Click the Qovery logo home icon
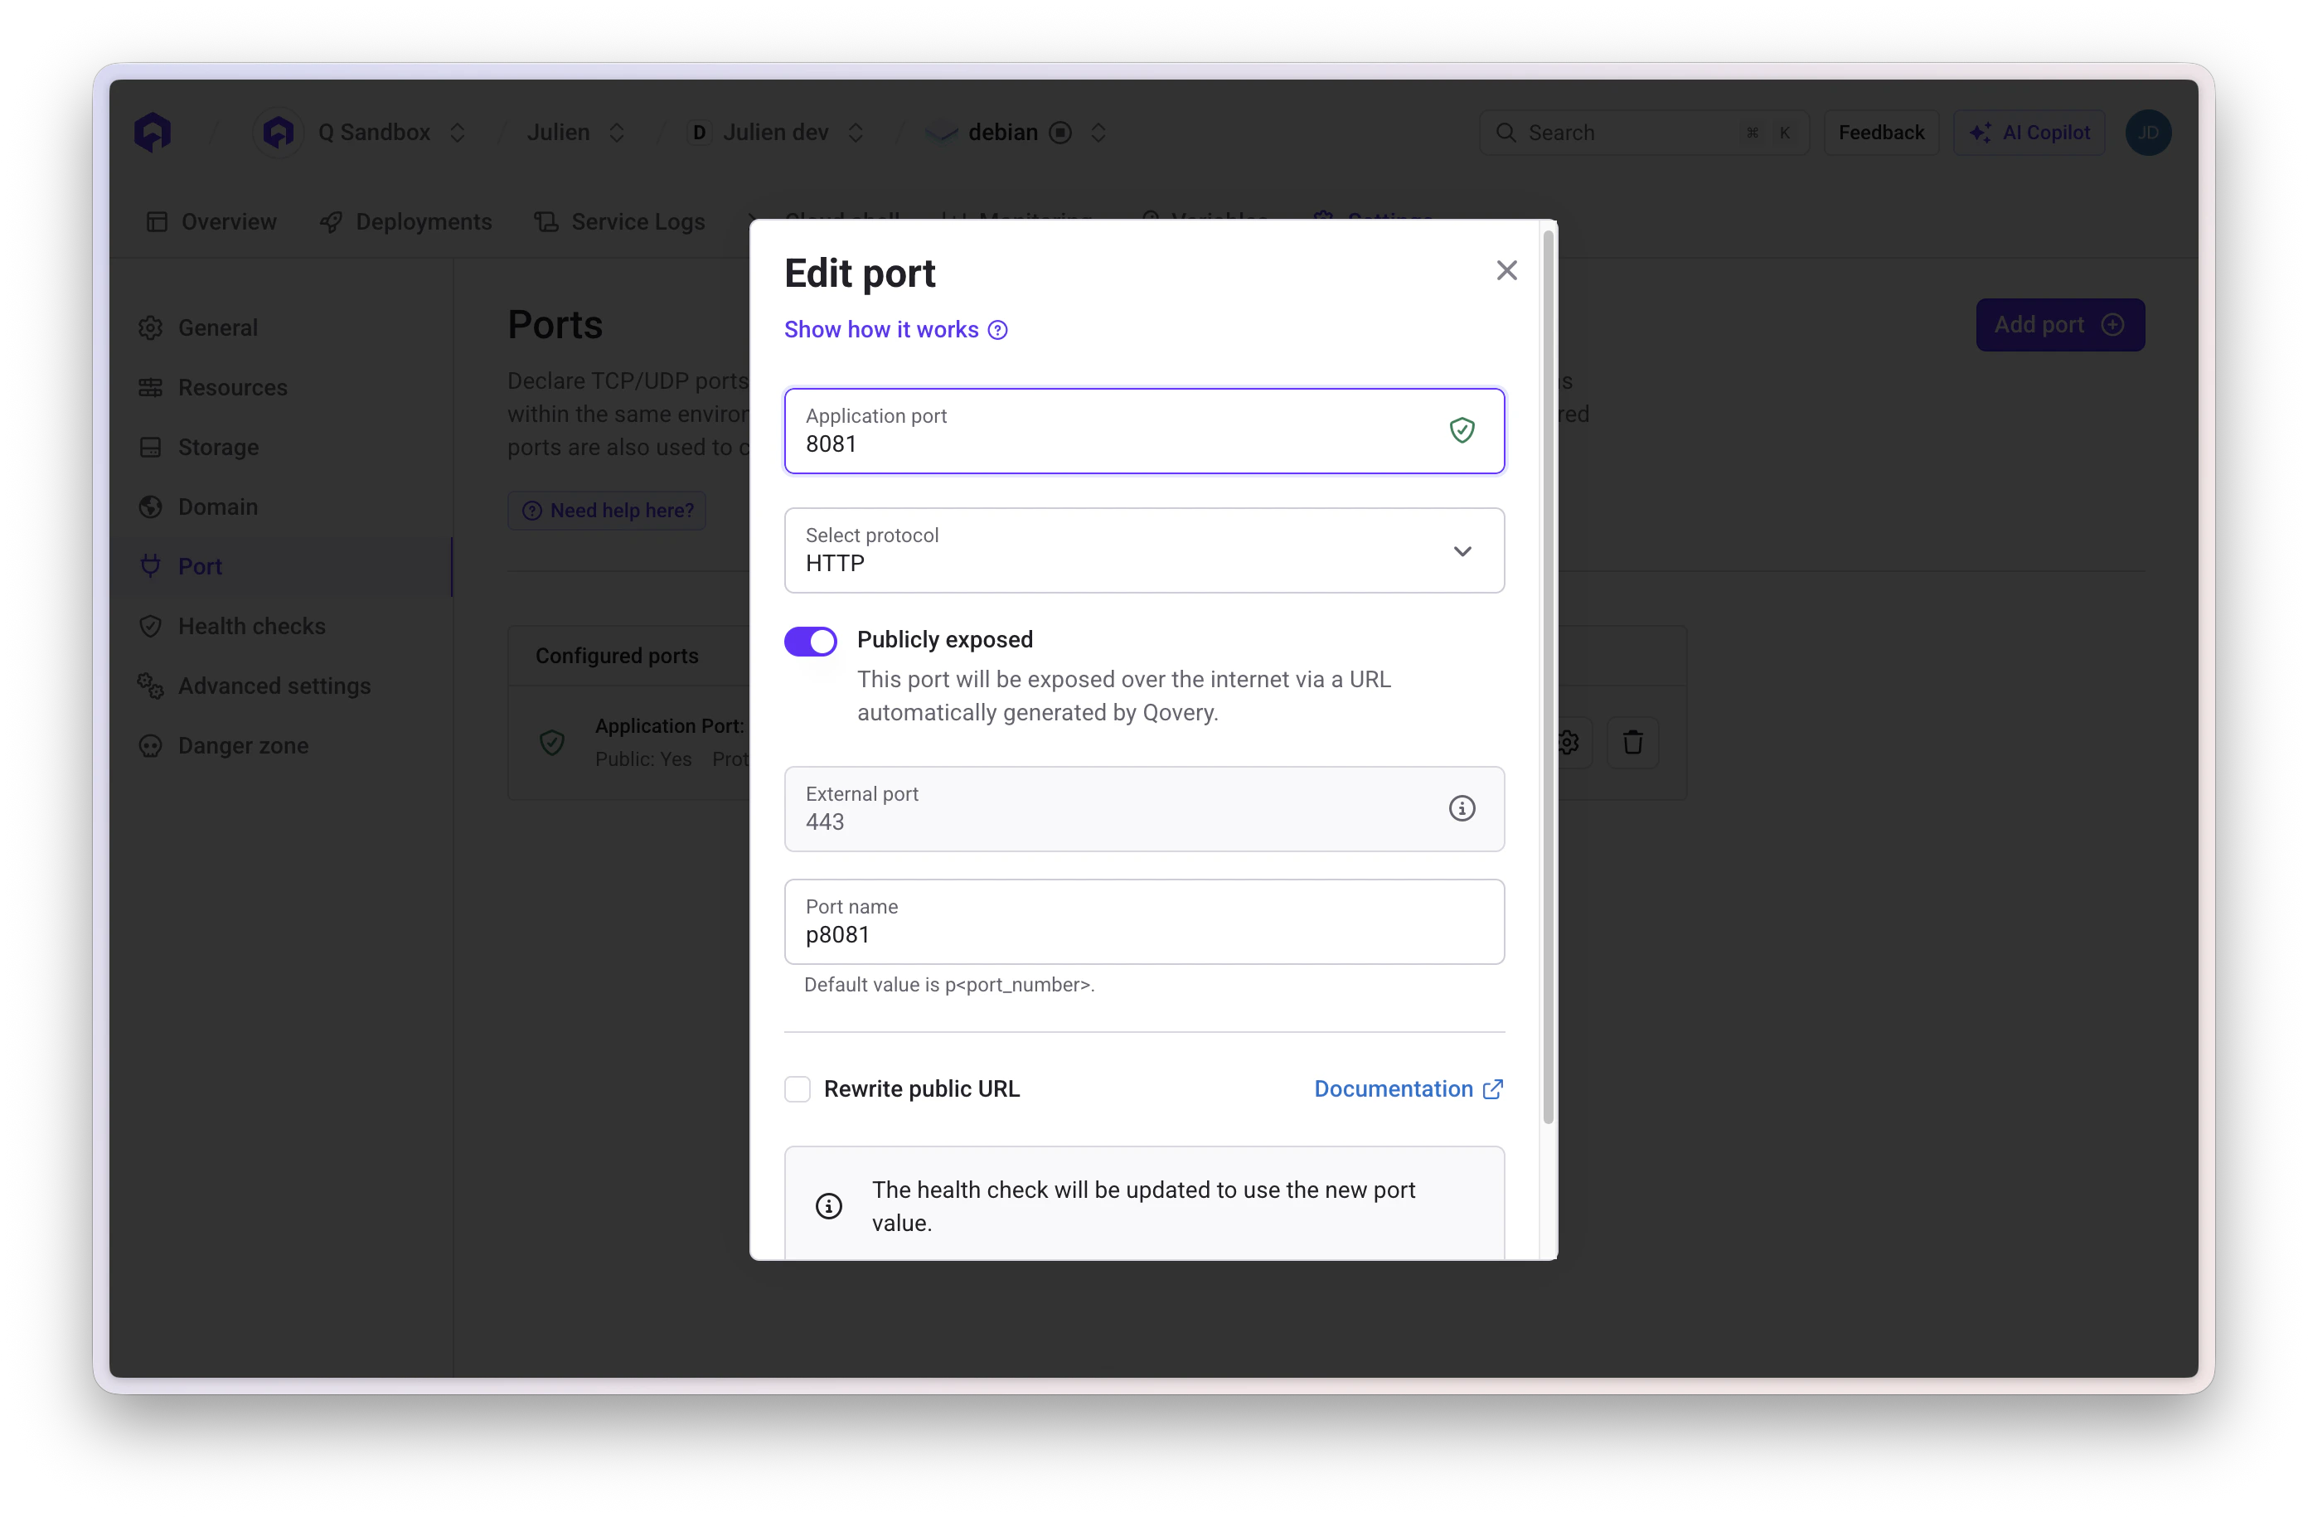Viewport: 2308px width, 1517px height. click(153, 133)
